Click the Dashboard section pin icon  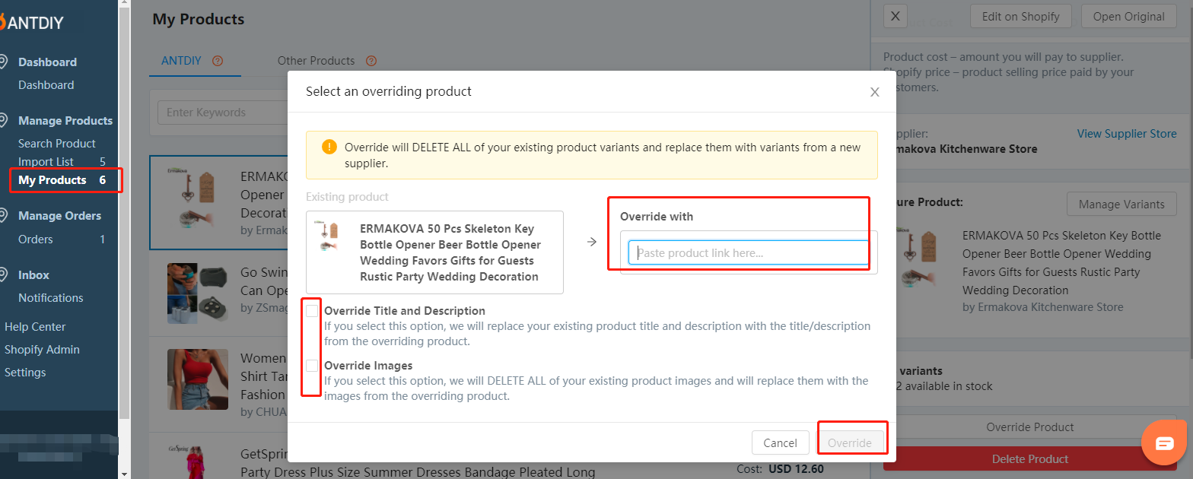(x=4, y=62)
